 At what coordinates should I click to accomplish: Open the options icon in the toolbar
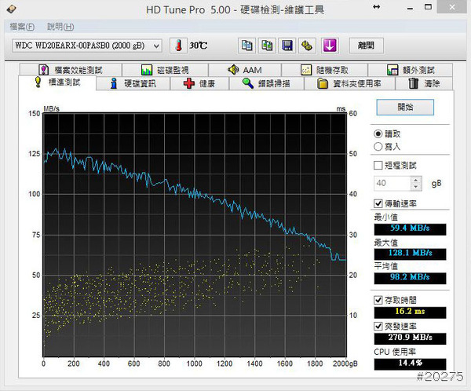[x=308, y=45]
